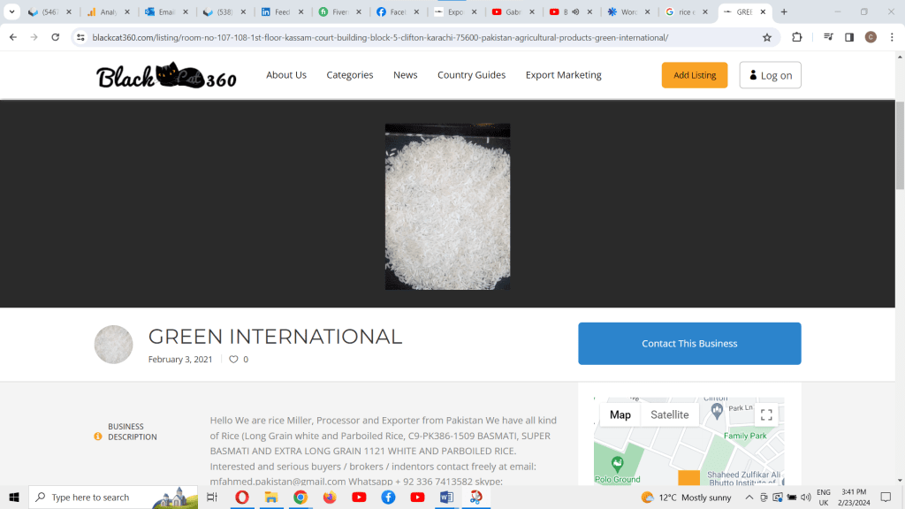
Task: Go to the News page
Action: point(405,75)
